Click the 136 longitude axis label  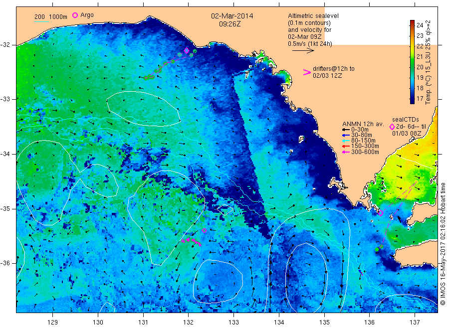(x=369, y=323)
